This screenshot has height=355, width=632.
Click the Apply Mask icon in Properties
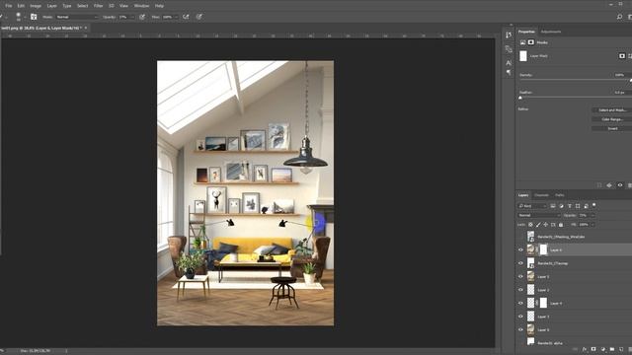coord(609,185)
